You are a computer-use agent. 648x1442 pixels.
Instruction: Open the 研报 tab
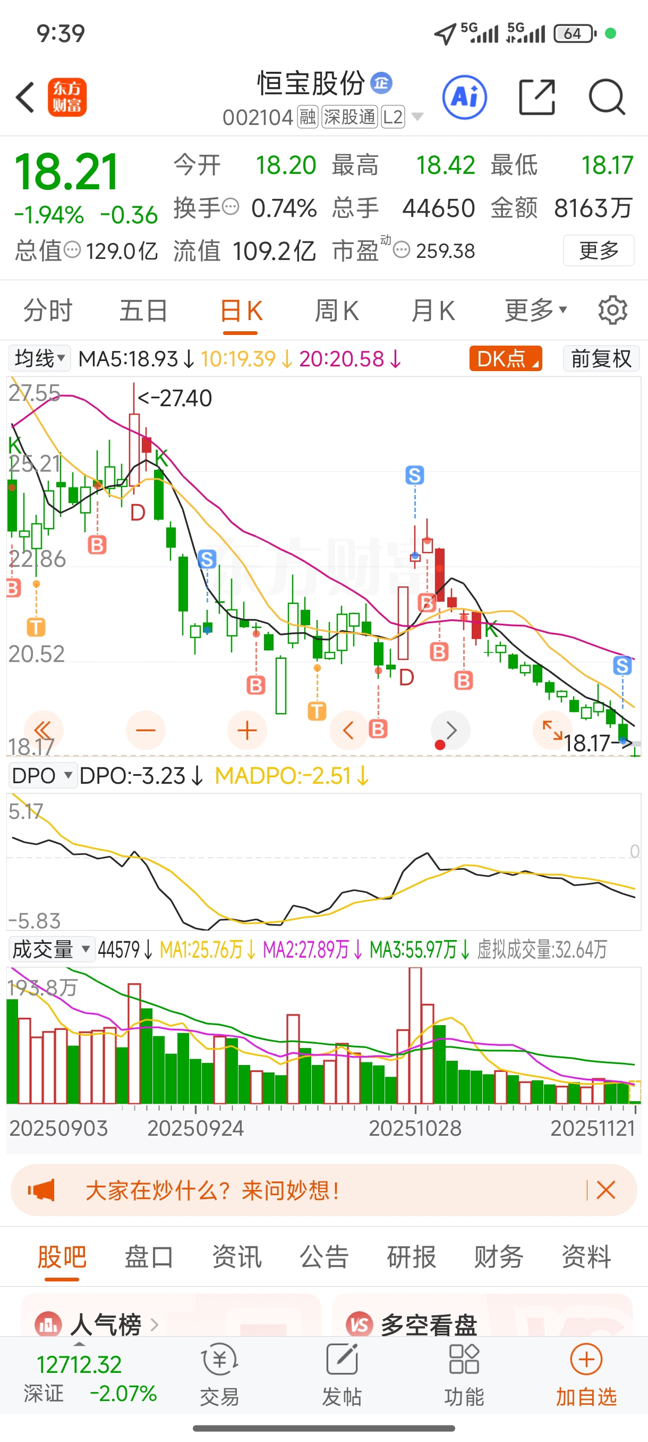tap(412, 1257)
